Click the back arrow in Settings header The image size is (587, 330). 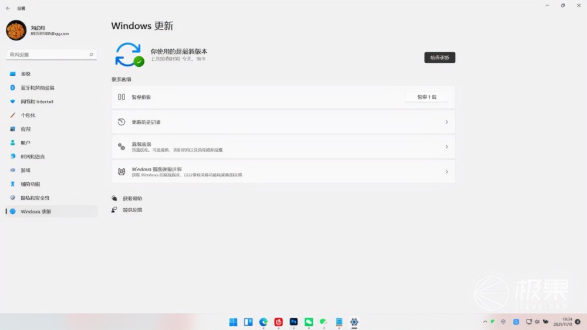8,8
